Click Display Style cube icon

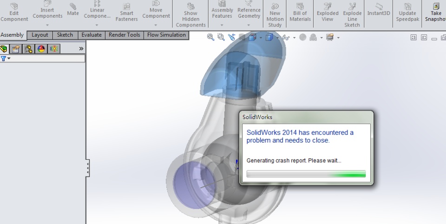pos(269,37)
